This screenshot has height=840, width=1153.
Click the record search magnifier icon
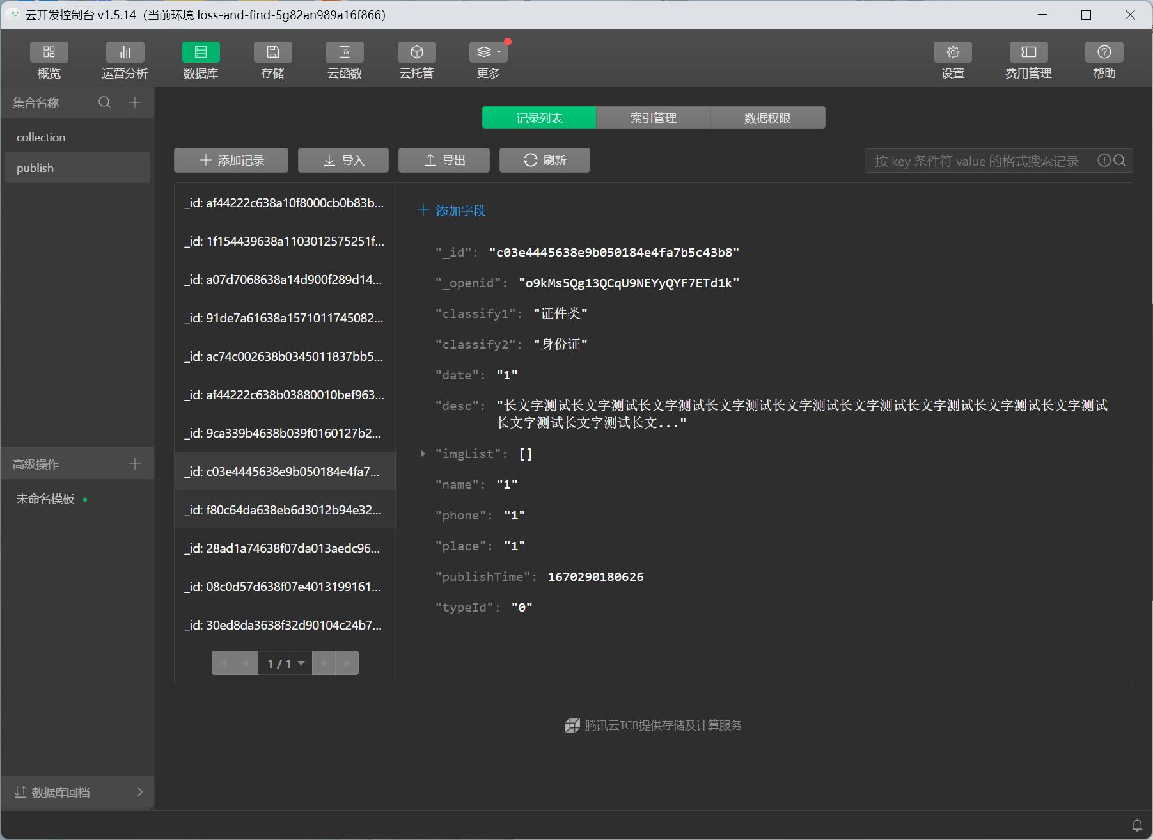[1120, 161]
